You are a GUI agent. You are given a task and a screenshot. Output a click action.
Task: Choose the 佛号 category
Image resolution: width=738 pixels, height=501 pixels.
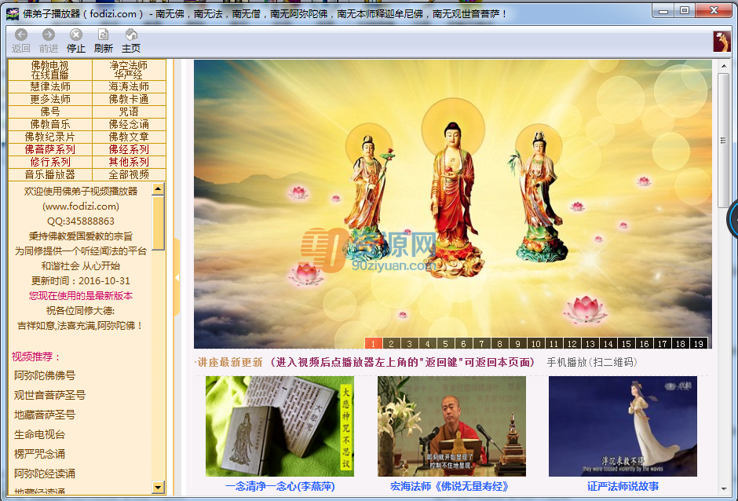pos(50,112)
